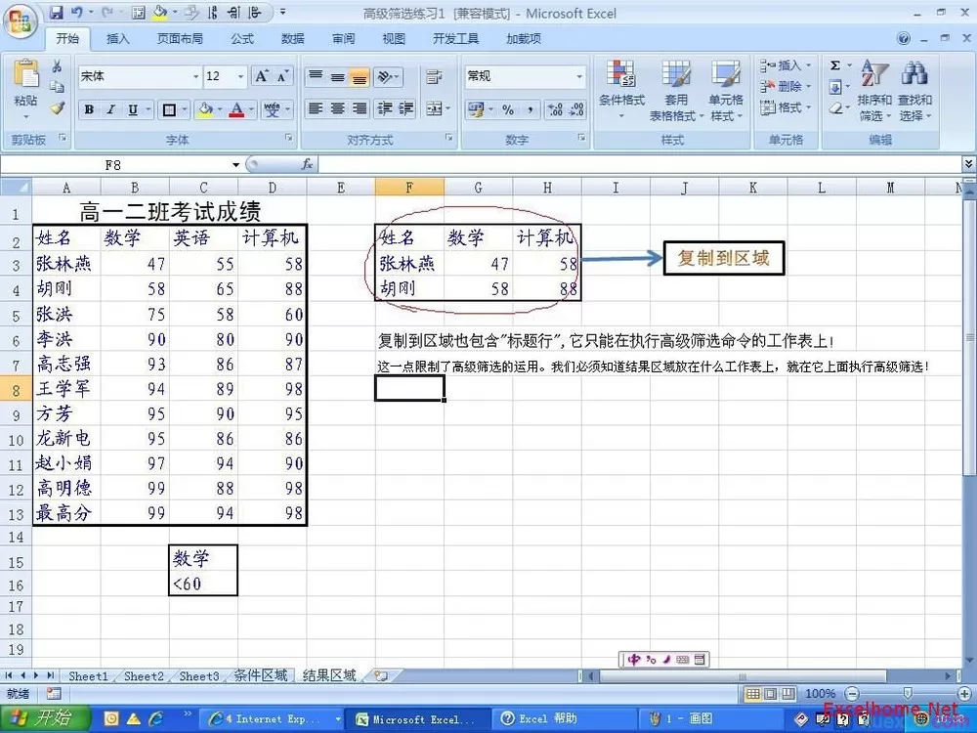Click Insert Worksheet tab icon
This screenshot has width=977, height=733.
381,675
